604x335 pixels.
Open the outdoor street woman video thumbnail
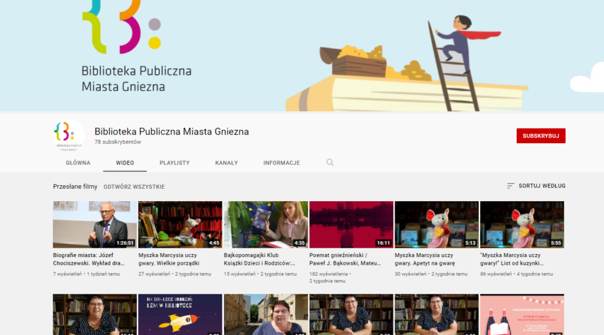click(266, 314)
